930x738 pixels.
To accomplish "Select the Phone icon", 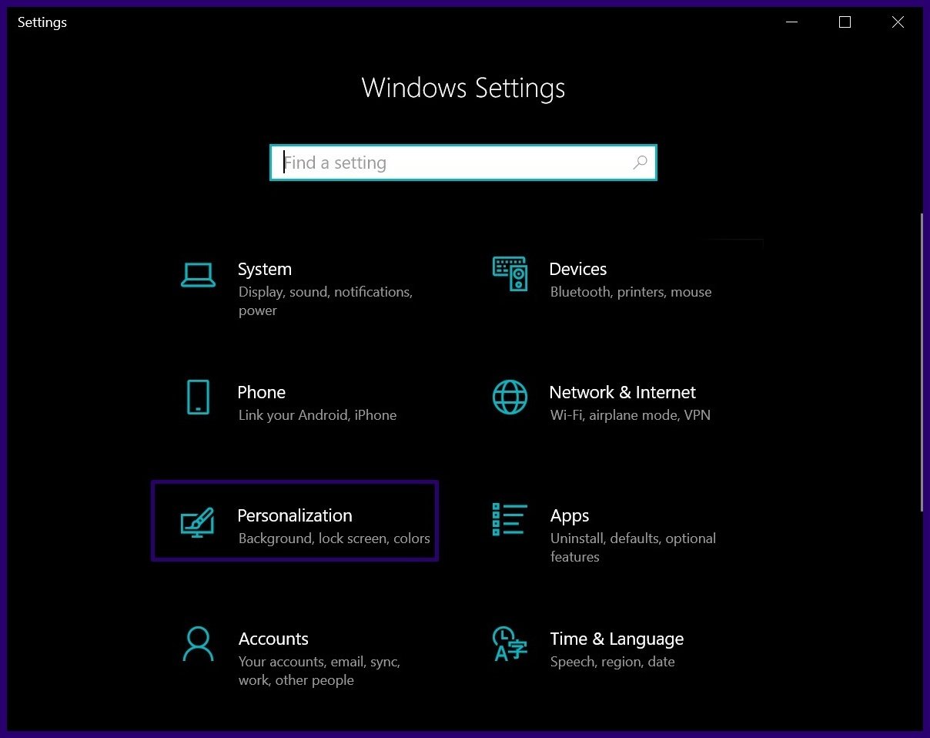I will coord(198,397).
